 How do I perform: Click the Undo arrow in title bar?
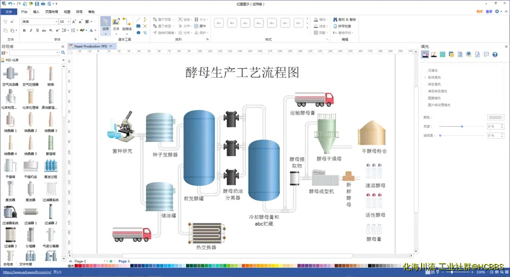point(10,4)
